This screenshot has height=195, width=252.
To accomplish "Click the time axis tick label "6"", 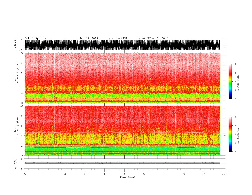I will click(x=144, y=174).
